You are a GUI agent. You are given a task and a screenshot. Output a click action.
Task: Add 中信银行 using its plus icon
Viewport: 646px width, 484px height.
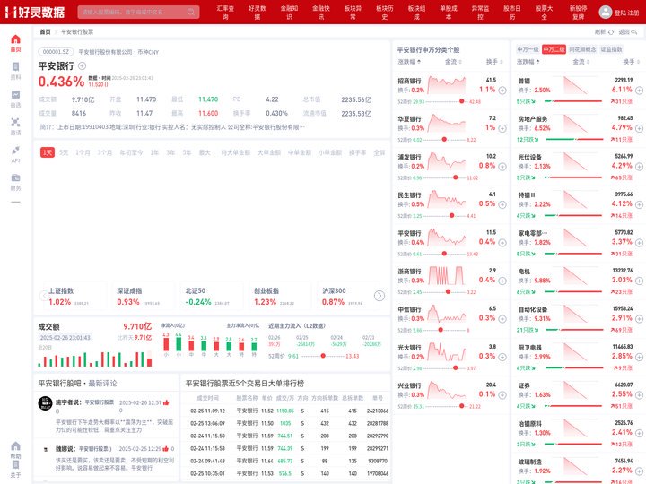pyautogui.click(x=502, y=319)
